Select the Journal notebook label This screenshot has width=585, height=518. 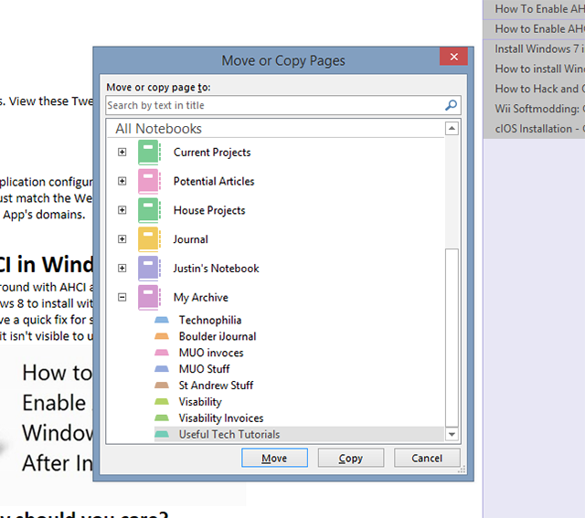pyautogui.click(x=190, y=239)
